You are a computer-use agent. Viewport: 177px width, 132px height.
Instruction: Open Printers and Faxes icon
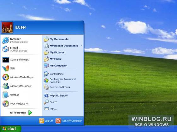46,87
